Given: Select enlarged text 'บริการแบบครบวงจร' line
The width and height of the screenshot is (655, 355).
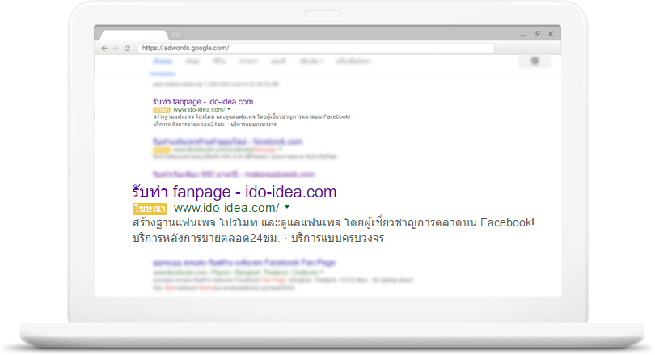Looking at the screenshot, I should point(337,238).
